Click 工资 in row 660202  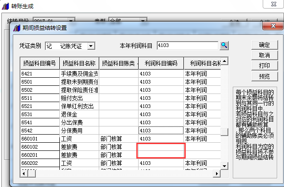[x=79, y=163]
